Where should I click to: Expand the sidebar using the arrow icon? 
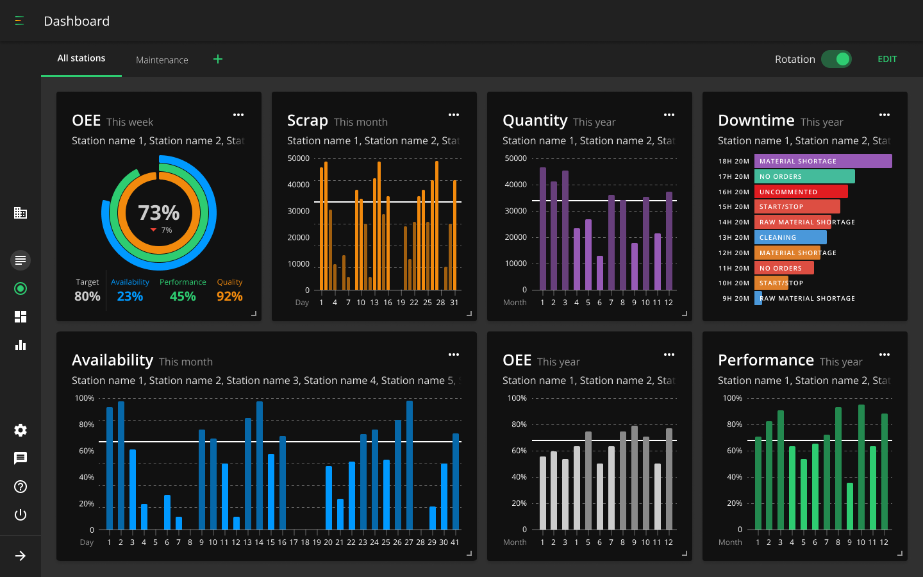[x=20, y=555]
